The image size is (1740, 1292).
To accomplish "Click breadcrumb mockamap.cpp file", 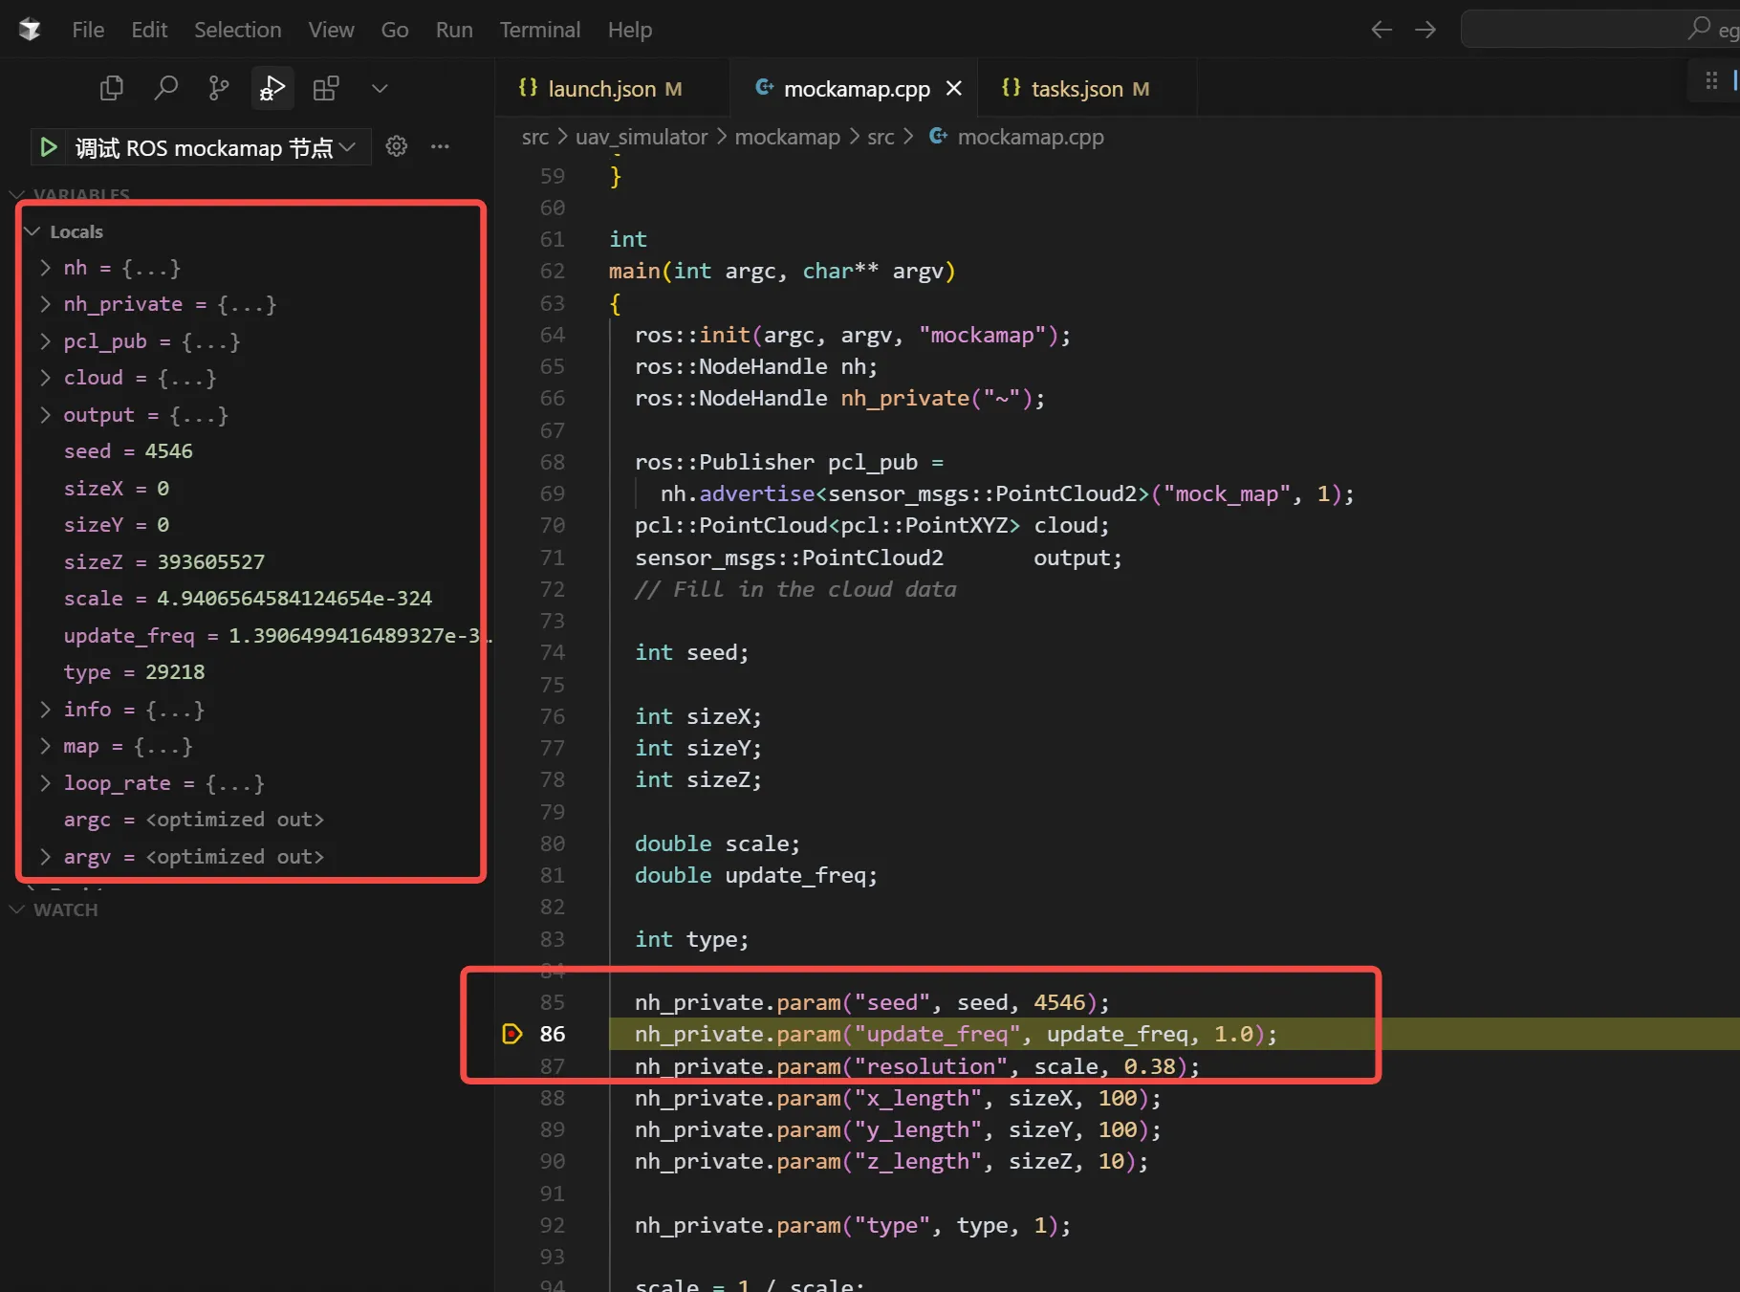I will click(x=1030, y=137).
